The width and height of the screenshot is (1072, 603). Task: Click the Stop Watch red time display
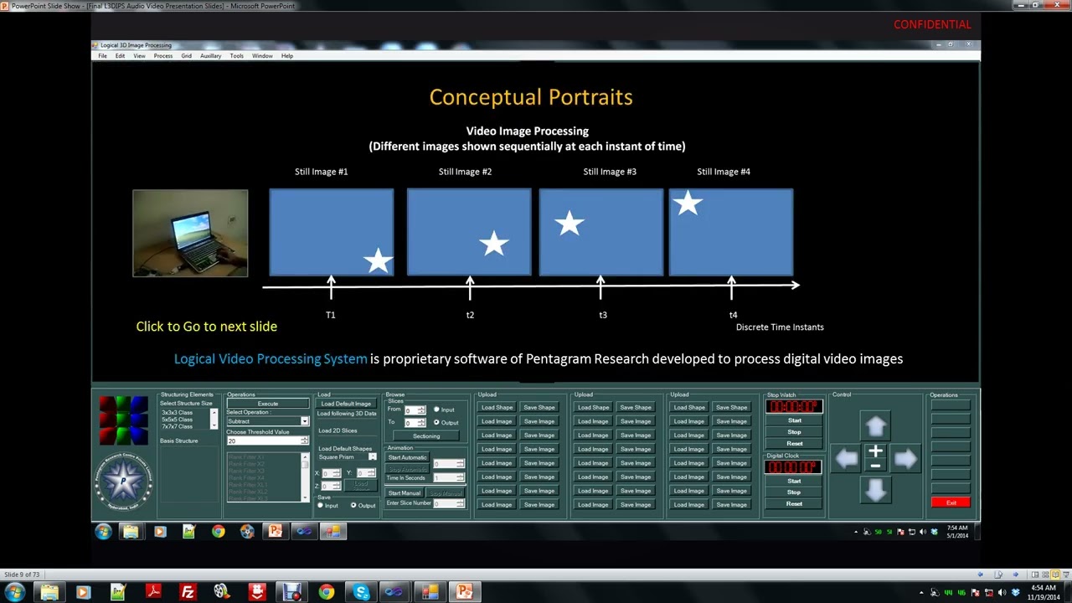click(x=794, y=407)
